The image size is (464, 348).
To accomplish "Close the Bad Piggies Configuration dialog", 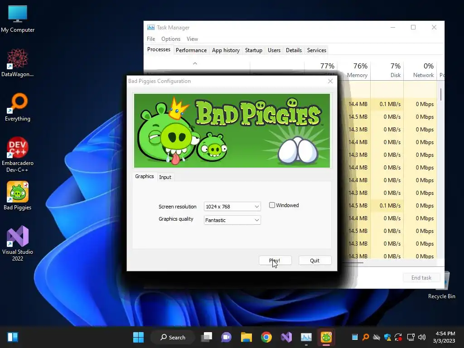I will point(330,81).
